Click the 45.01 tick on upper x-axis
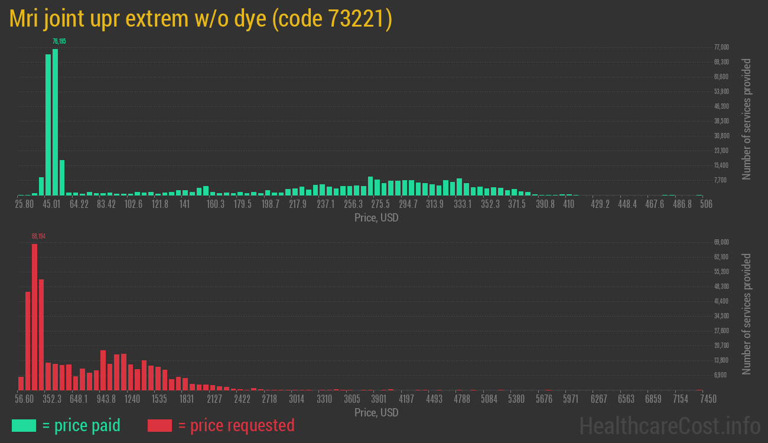 pyautogui.click(x=51, y=204)
